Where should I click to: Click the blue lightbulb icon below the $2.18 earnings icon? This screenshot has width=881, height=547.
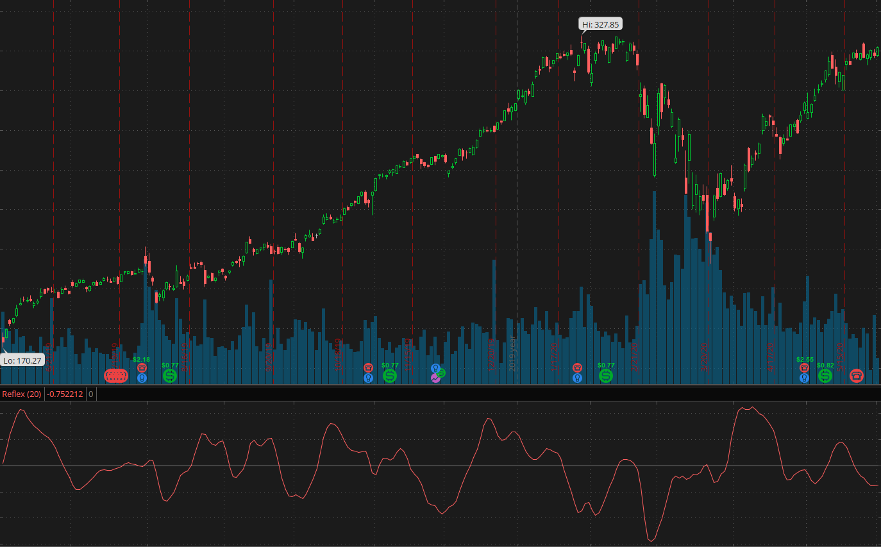[x=142, y=378]
